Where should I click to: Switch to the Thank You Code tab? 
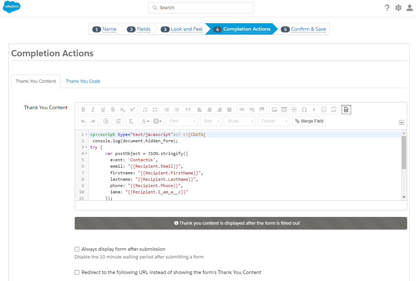(83, 81)
